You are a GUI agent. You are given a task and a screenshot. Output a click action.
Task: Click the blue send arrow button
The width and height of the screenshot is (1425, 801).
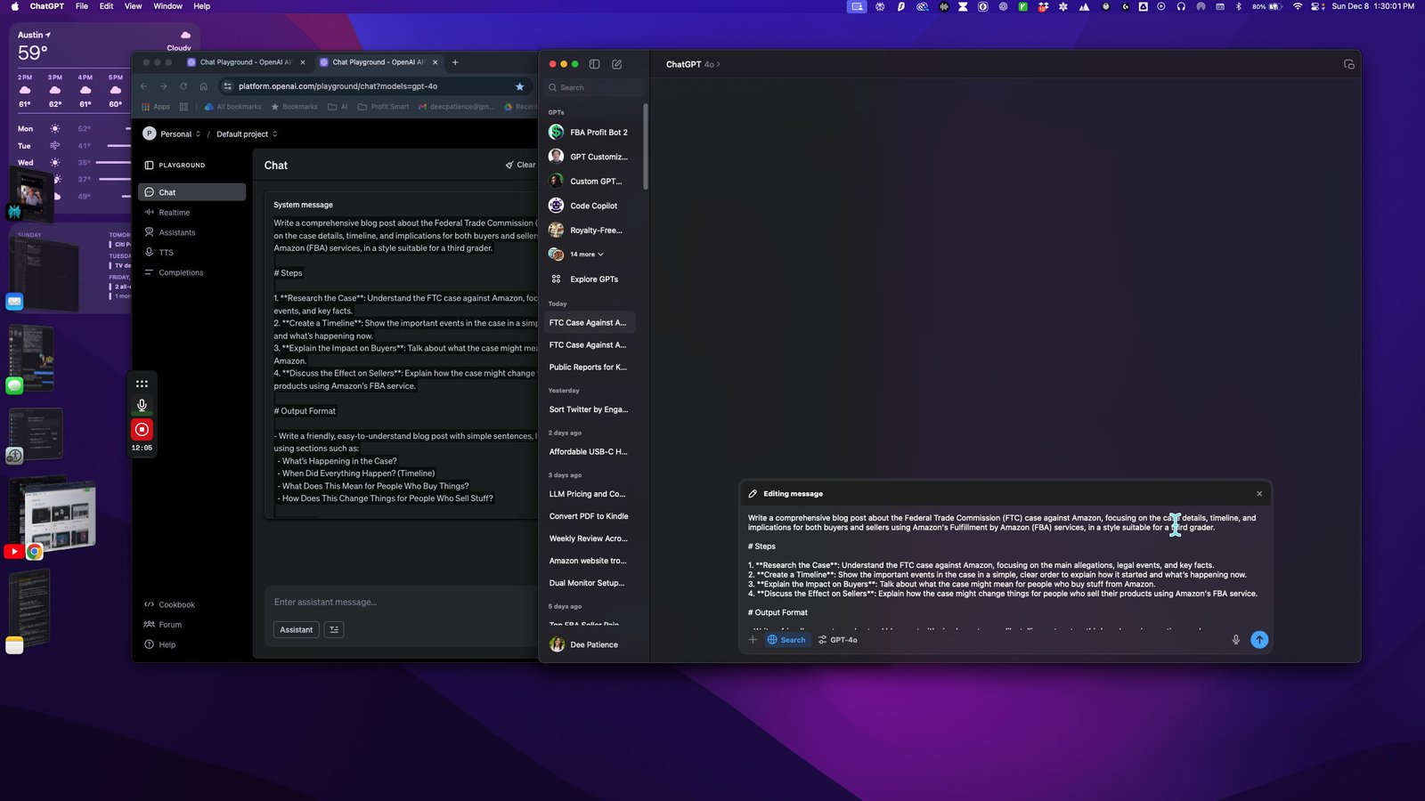click(x=1259, y=640)
